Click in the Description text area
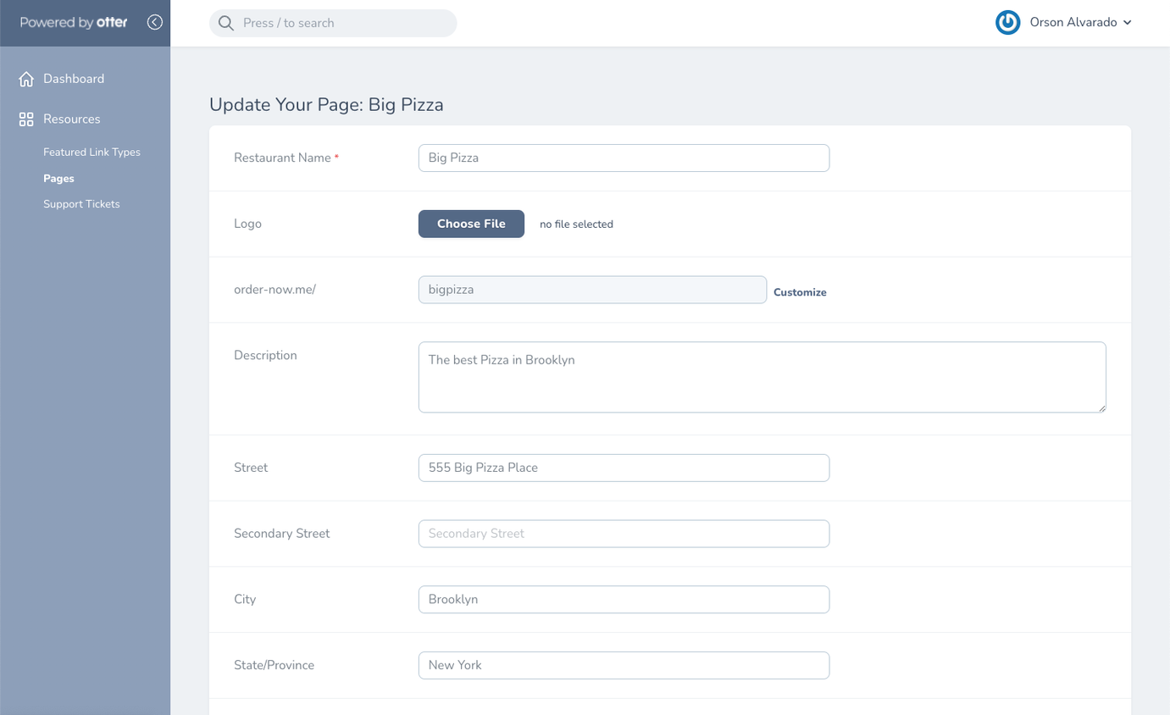Viewport: 1170px width, 715px height. click(x=762, y=377)
